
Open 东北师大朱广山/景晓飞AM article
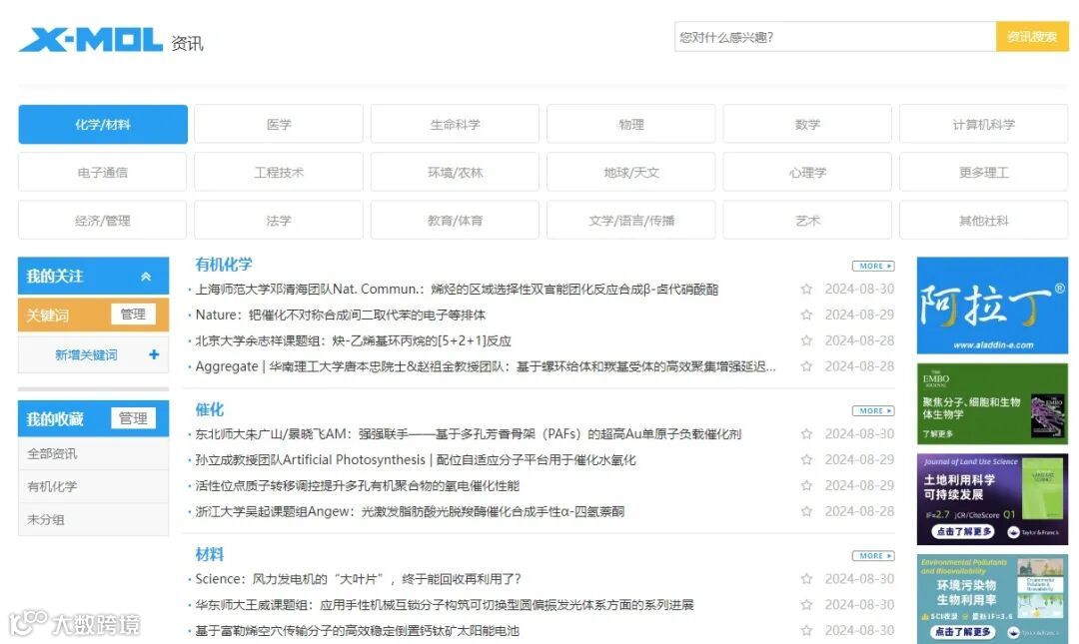pyautogui.click(x=468, y=434)
